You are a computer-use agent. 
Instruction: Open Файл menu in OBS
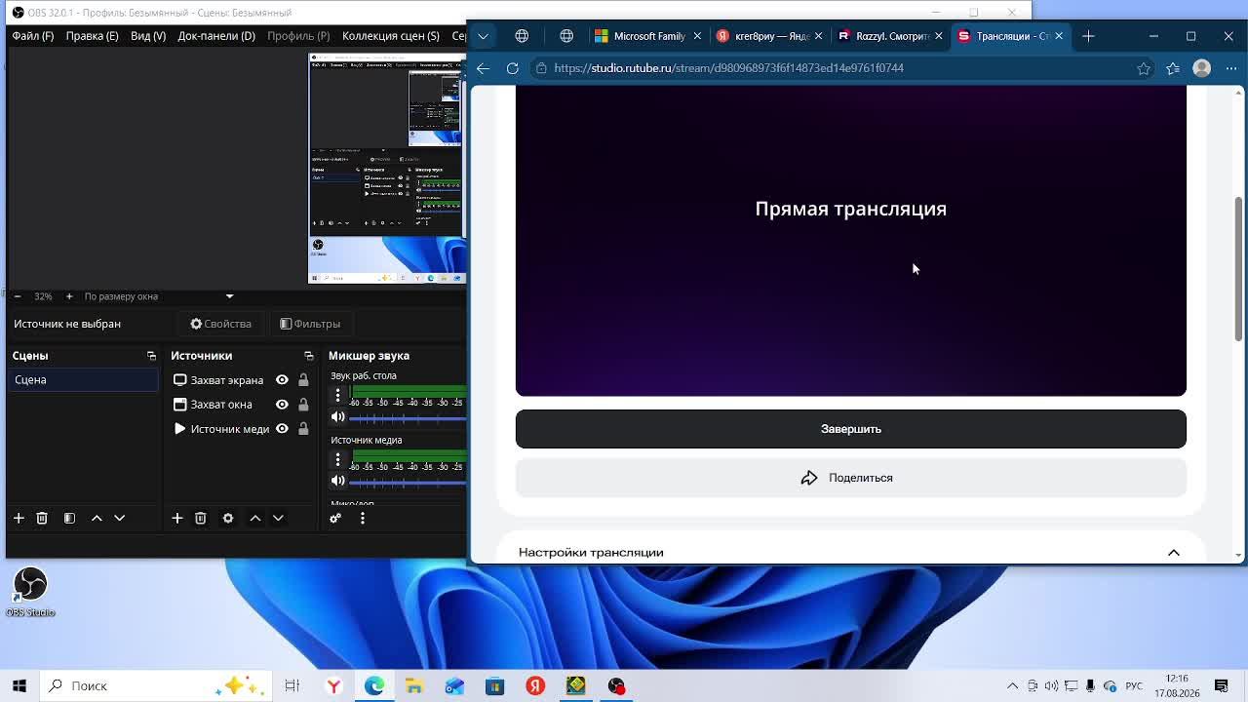(33, 36)
